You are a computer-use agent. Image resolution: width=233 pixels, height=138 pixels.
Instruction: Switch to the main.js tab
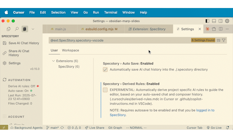(x=60, y=29)
